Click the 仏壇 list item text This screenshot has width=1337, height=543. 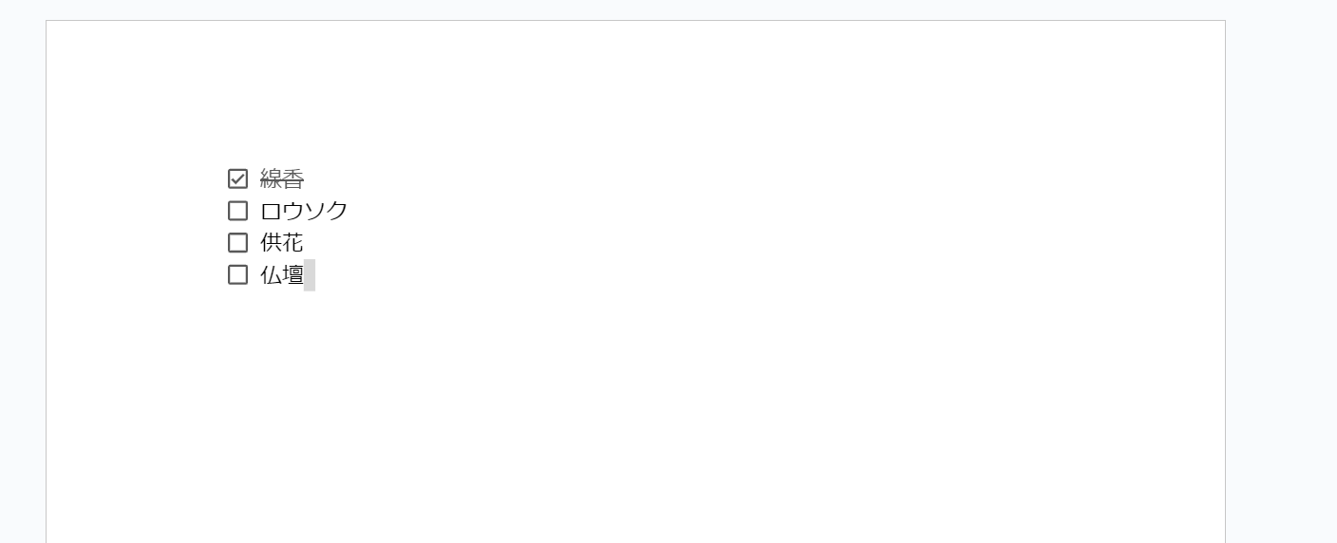(282, 275)
